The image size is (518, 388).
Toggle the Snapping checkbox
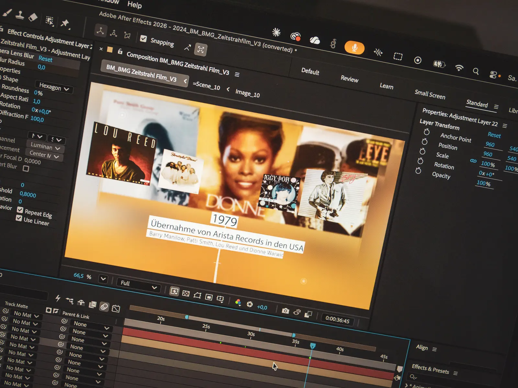(143, 39)
